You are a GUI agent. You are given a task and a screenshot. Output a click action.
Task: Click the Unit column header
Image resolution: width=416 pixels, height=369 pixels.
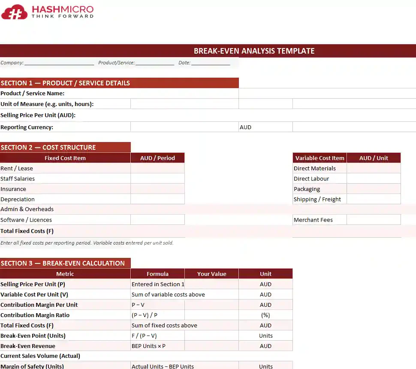click(x=265, y=274)
